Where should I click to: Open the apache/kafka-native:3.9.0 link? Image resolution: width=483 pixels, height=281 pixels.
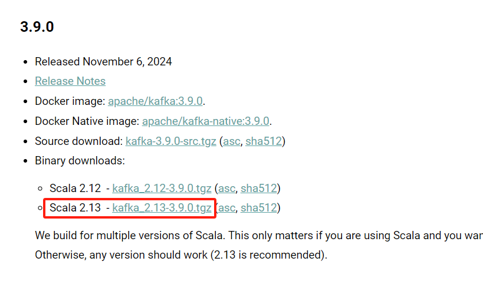pyautogui.click(x=206, y=121)
